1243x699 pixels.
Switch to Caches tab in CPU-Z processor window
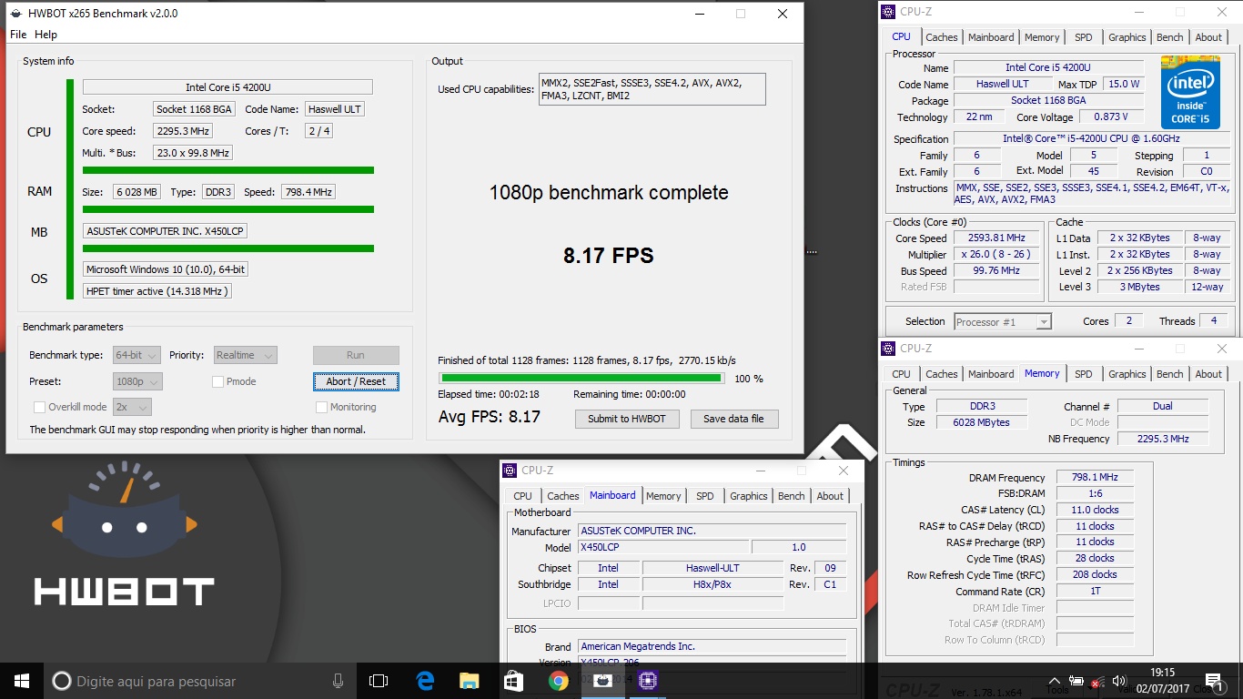click(x=941, y=37)
